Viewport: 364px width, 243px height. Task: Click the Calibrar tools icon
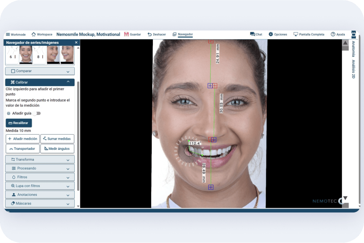coord(13,82)
